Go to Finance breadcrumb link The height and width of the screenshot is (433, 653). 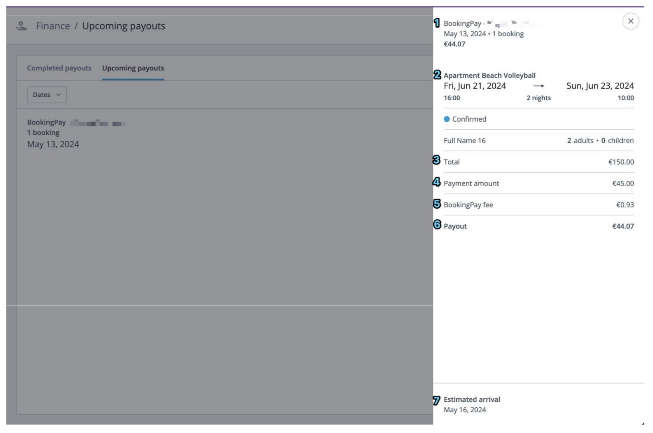tap(53, 26)
